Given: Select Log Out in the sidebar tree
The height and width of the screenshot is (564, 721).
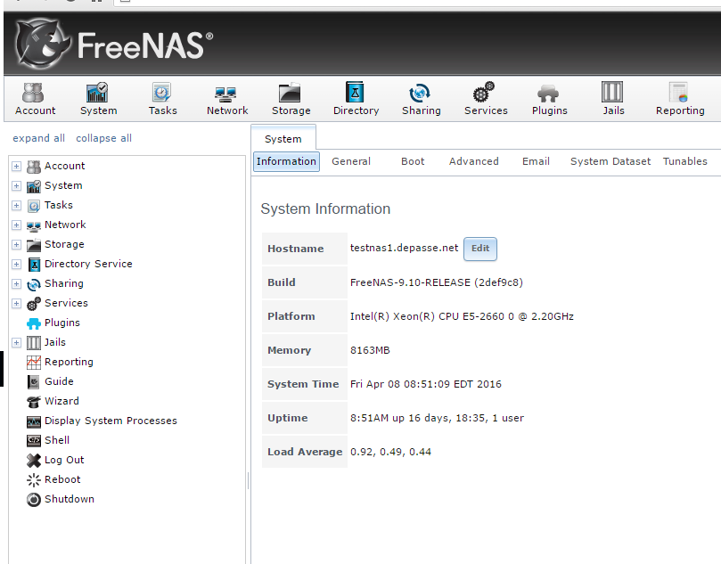Looking at the screenshot, I should click(x=64, y=460).
